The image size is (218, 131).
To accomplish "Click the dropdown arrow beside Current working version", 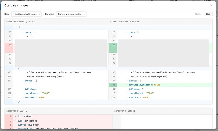I will (x=83, y=14).
